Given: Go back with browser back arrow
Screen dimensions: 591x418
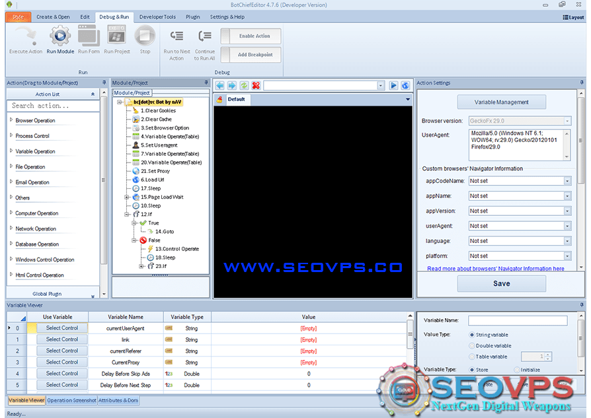Looking at the screenshot, I should click(x=219, y=85).
